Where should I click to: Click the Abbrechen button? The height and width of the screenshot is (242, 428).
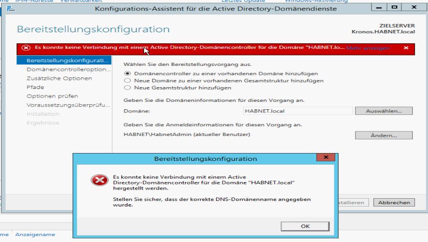click(x=394, y=202)
